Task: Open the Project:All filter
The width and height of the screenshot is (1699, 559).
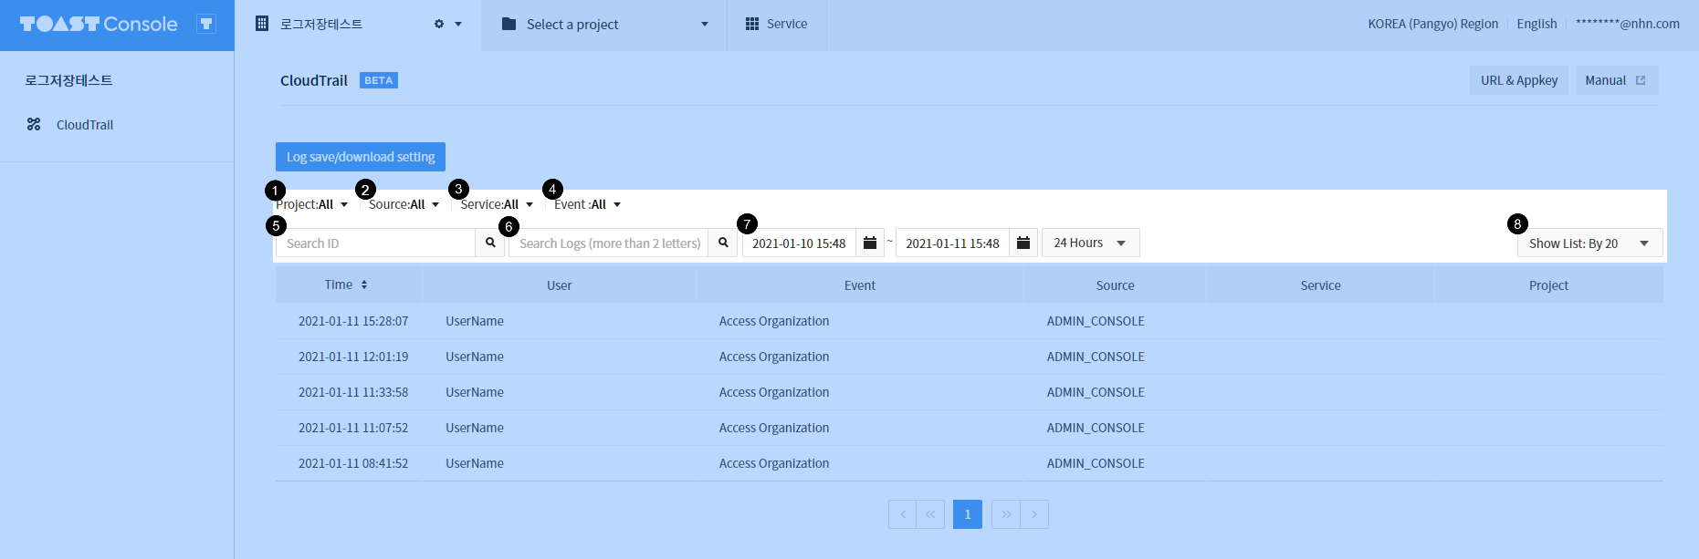Action: (311, 204)
